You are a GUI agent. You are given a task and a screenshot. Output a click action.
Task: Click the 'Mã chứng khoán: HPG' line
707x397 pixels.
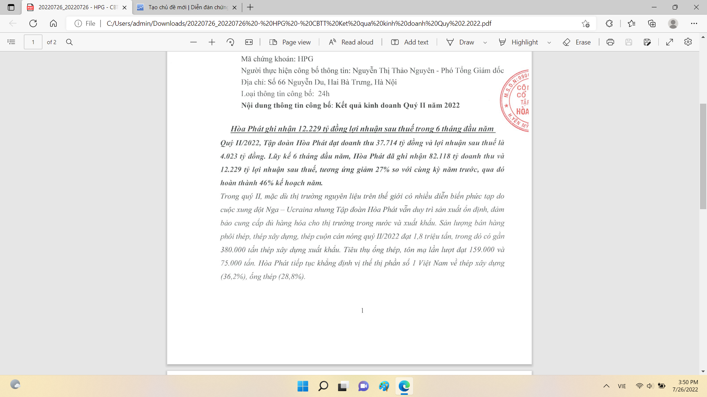(277, 59)
